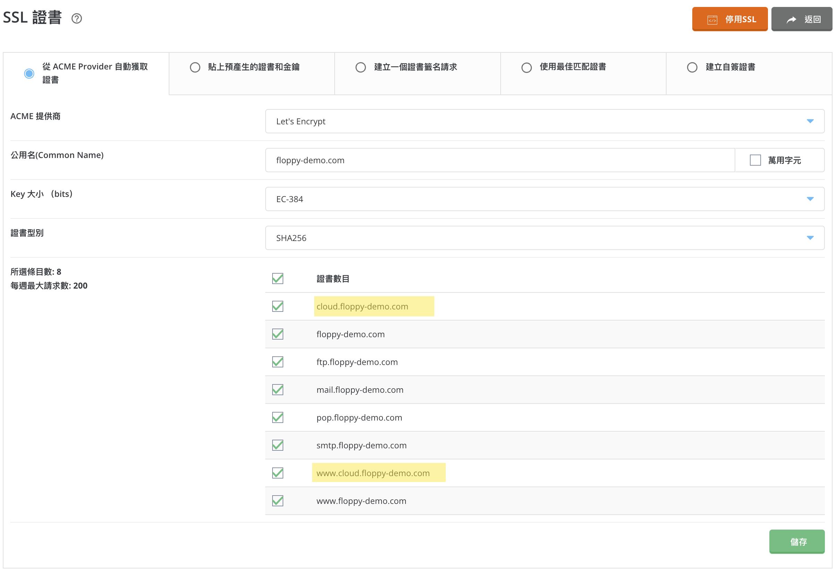Open the ACME 提供商 Let's Encrypt dropdown
This screenshot has width=836, height=573.
pos(544,121)
